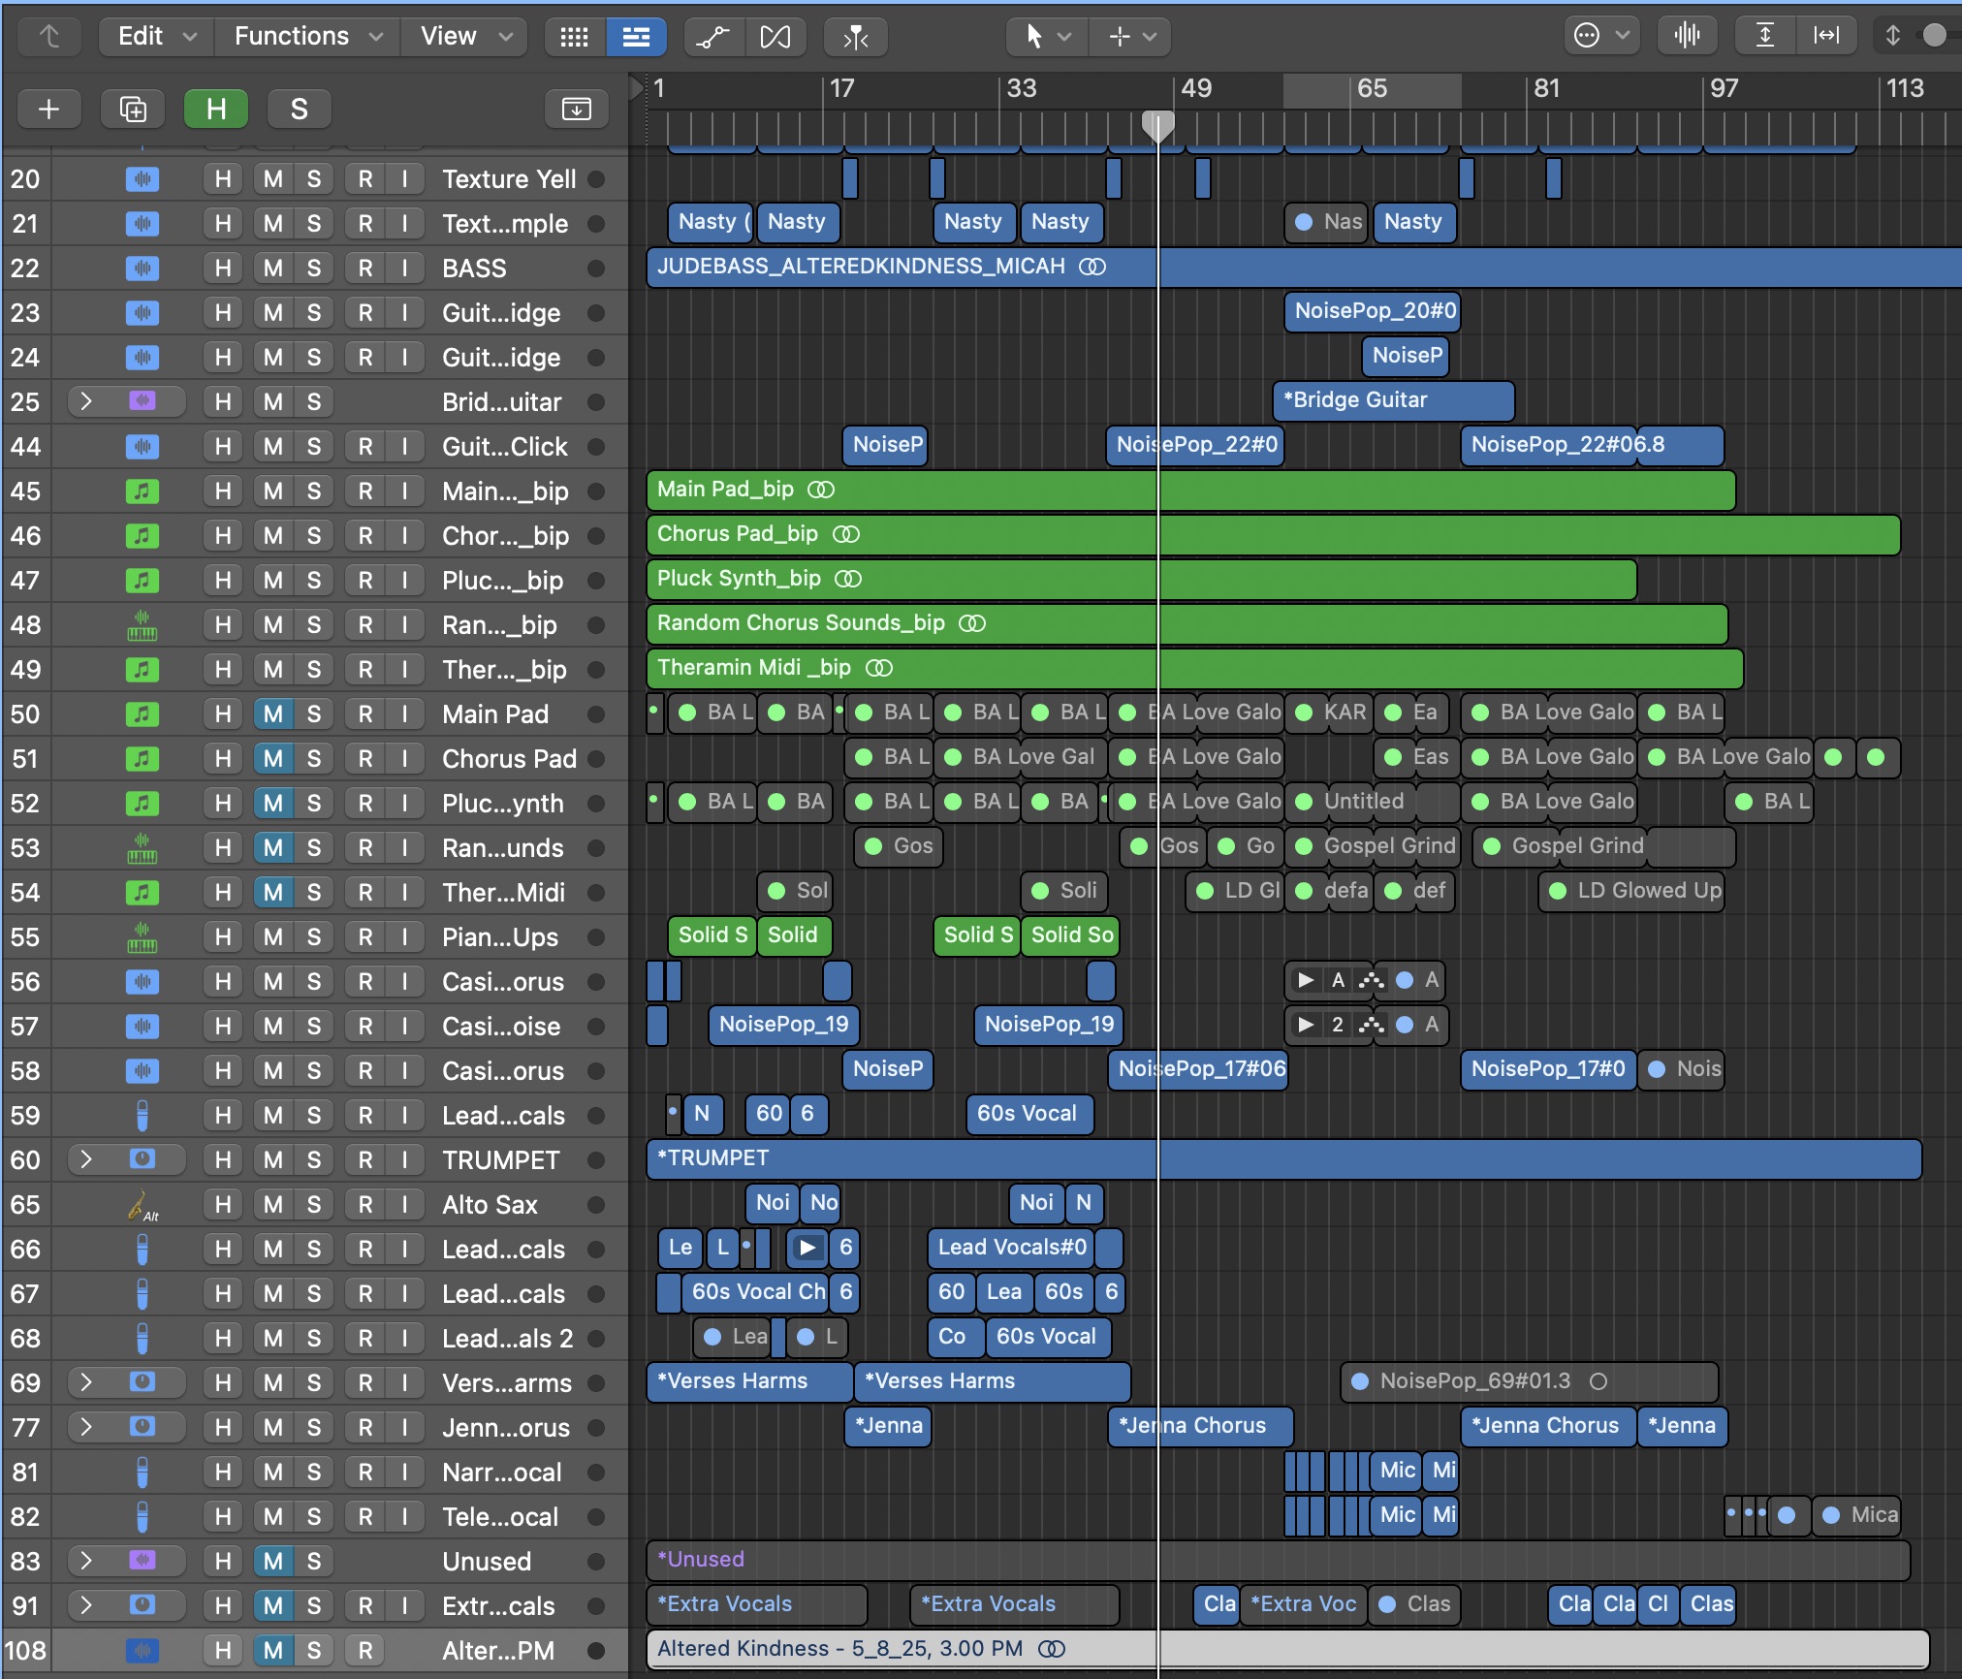Screen dimensions: 1962x1679
Task: Toggle Hide on Chorus Pad track
Action: click(x=223, y=759)
